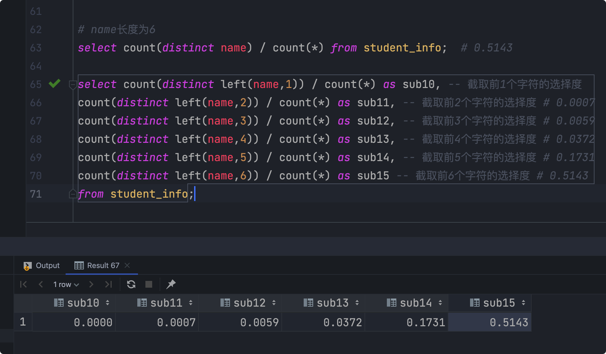
Task: Sort by sub13 column header
Action: point(324,303)
